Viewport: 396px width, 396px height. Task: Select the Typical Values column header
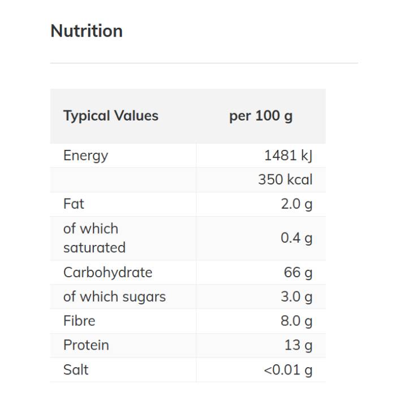111,116
